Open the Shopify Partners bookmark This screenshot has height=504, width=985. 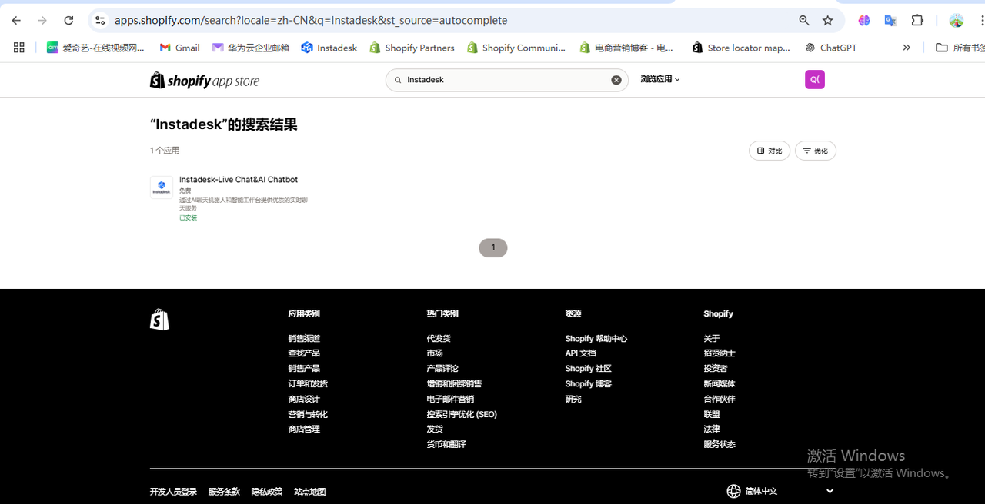(412, 48)
